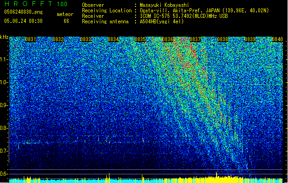This screenshot has height=183, width=288.
Task: Click the 0840 time marker
Action: coord(277,39)
